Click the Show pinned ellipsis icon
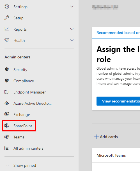This screenshot has width=140, height=171. click(x=7, y=165)
